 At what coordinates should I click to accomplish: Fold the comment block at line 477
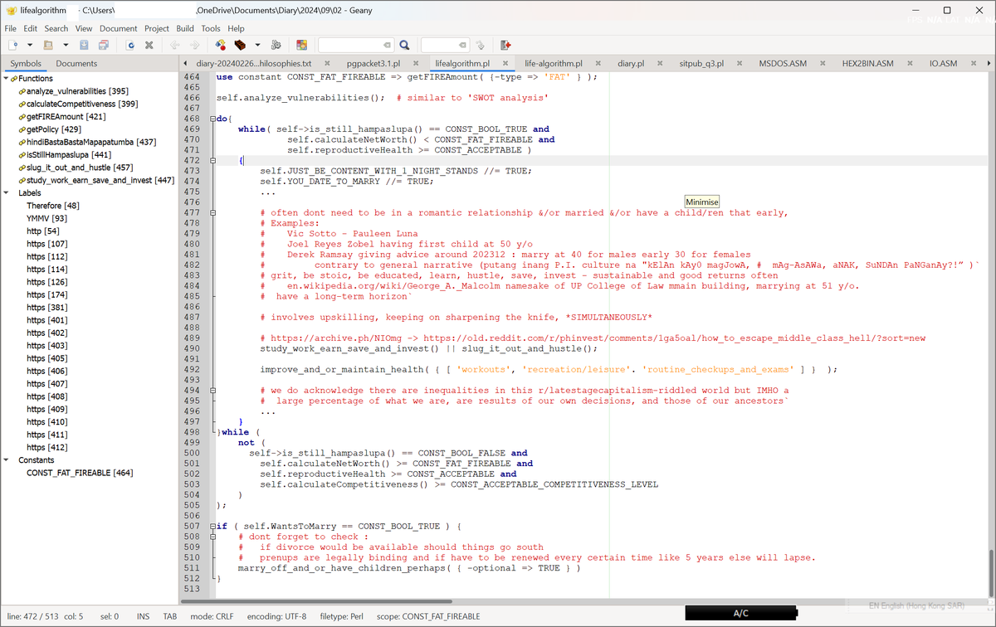212,213
